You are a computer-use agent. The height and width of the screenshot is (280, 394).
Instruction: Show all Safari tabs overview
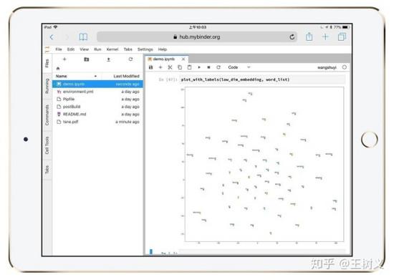pos(342,37)
